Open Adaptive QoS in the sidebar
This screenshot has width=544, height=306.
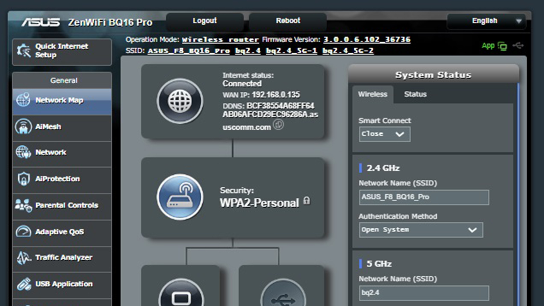coord(62,233)
